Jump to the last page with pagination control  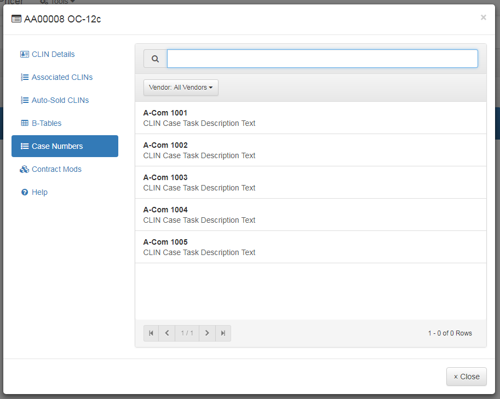pos(222,333)
